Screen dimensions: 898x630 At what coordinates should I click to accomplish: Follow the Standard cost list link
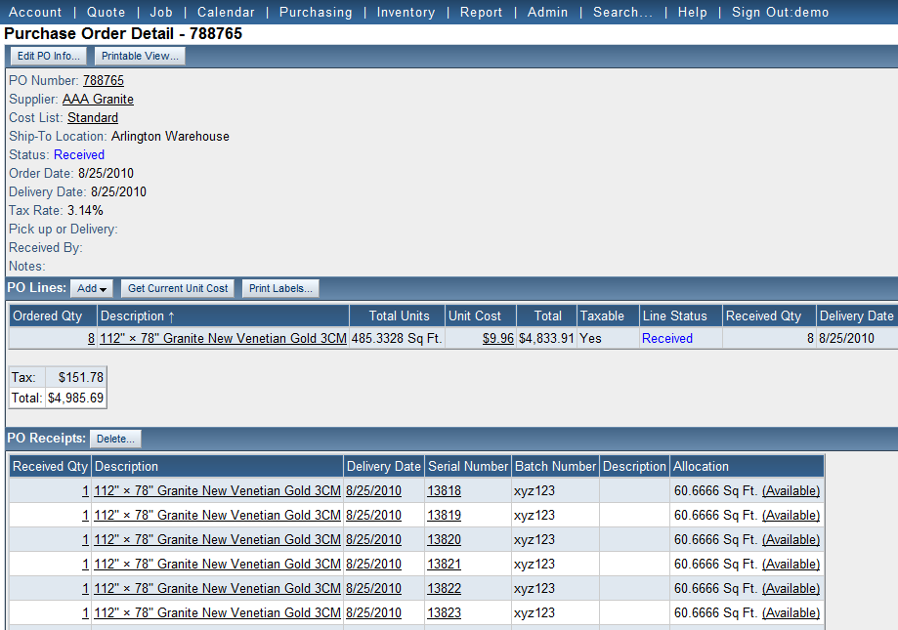click(93, 118)
